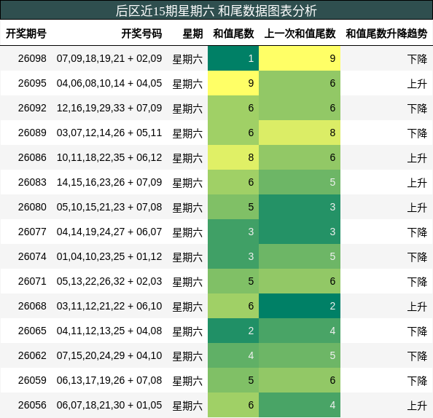Select issue number 26077
The width and height of the screenshot is (433, 418).
(32, 232)
